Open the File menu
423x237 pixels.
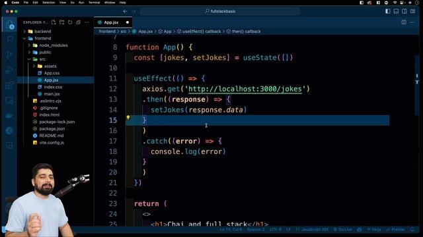click(26, 3)
